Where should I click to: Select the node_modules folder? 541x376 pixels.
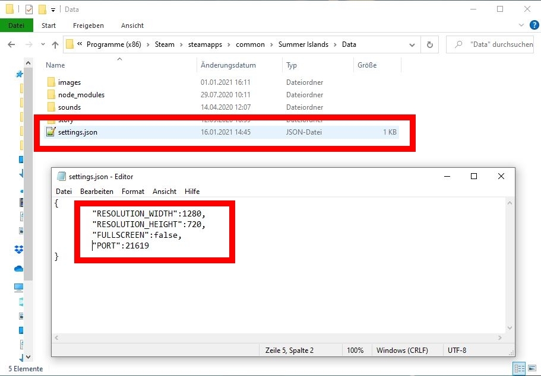(x=81, y=95)
